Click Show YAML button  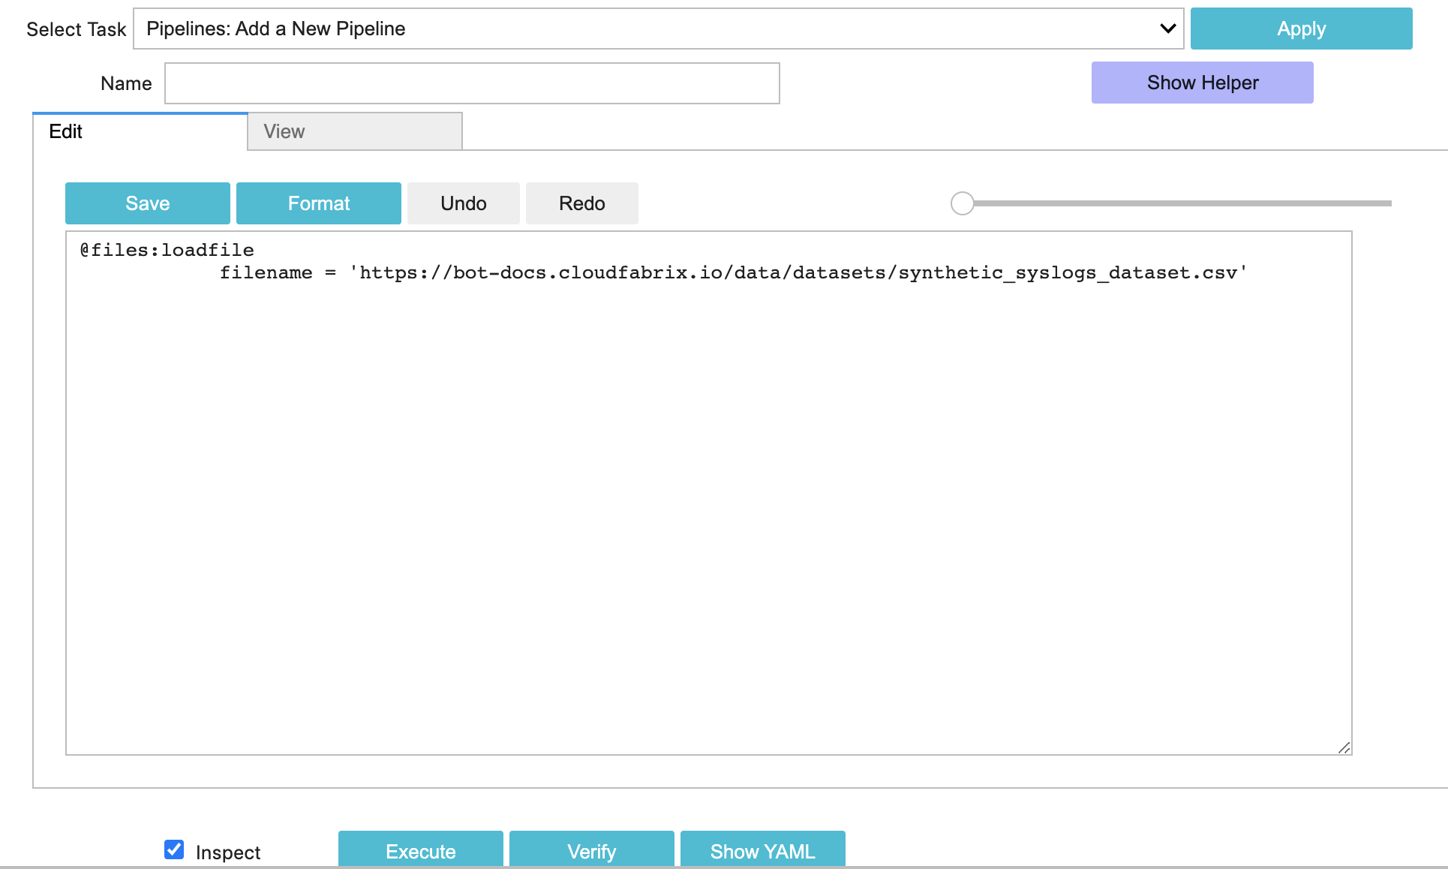762,851
